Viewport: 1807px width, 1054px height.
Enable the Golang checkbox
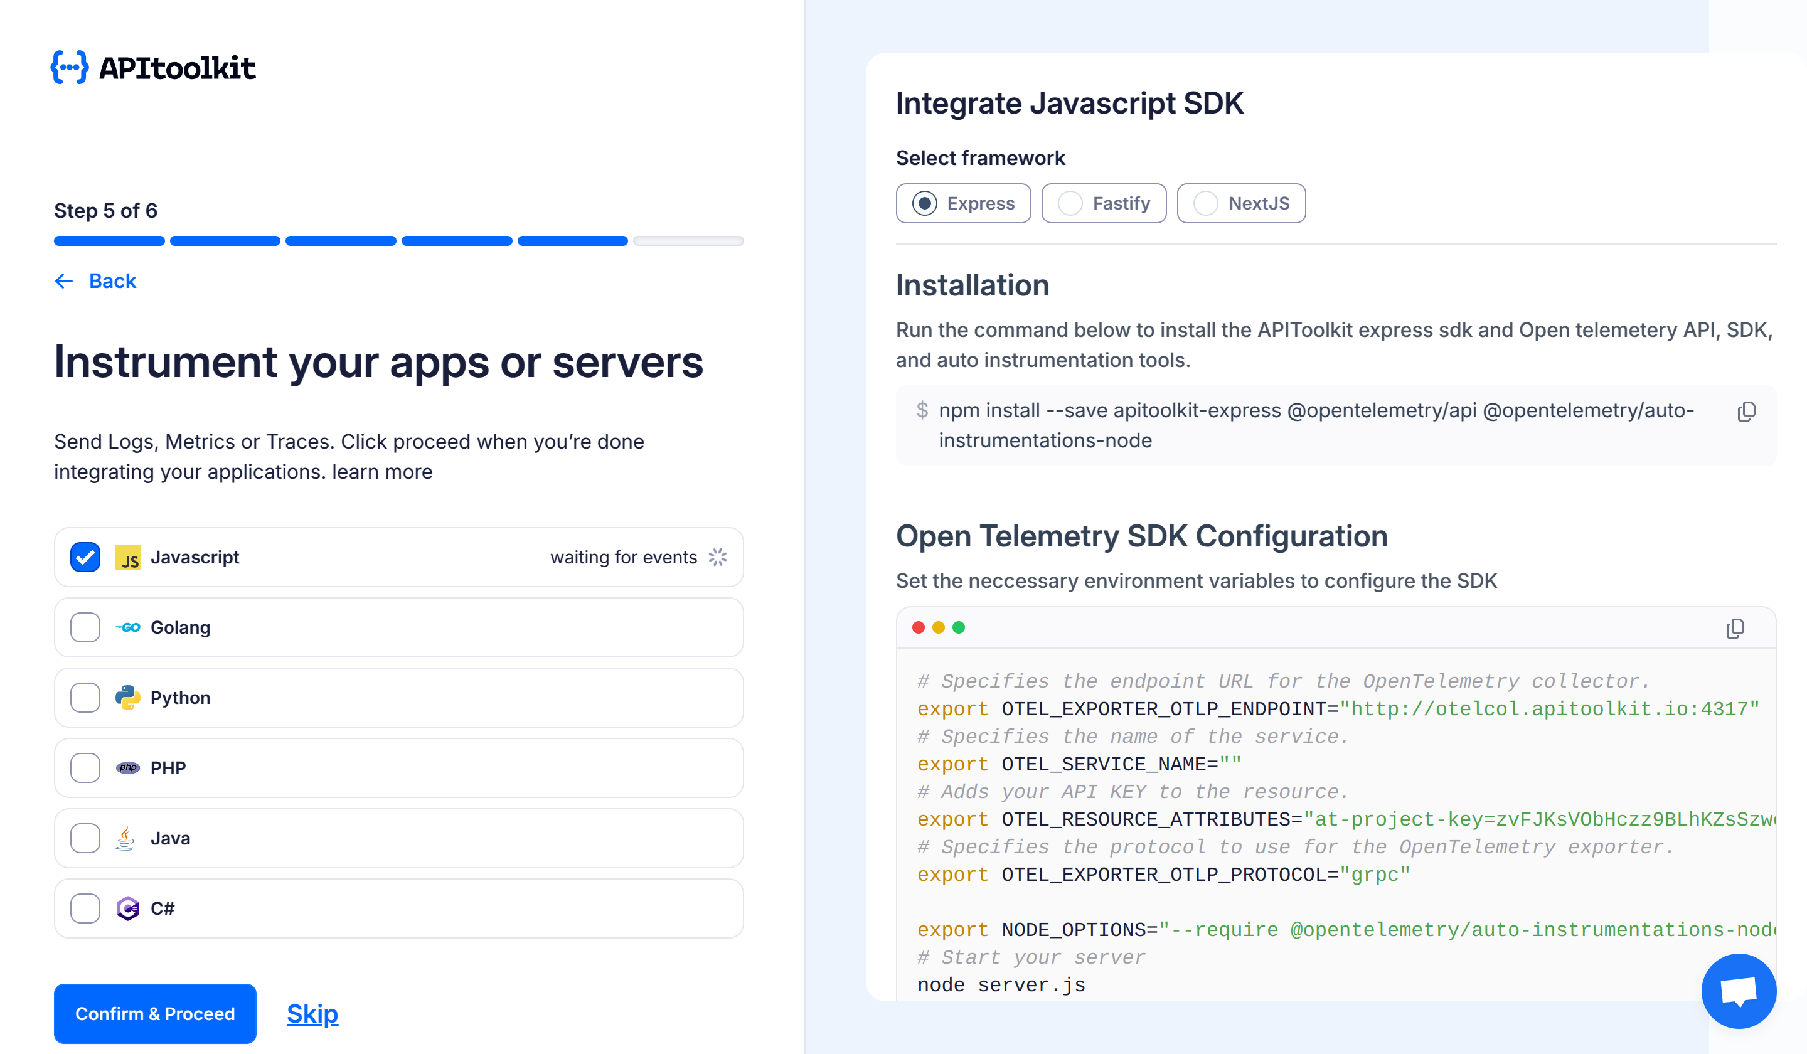85,627
